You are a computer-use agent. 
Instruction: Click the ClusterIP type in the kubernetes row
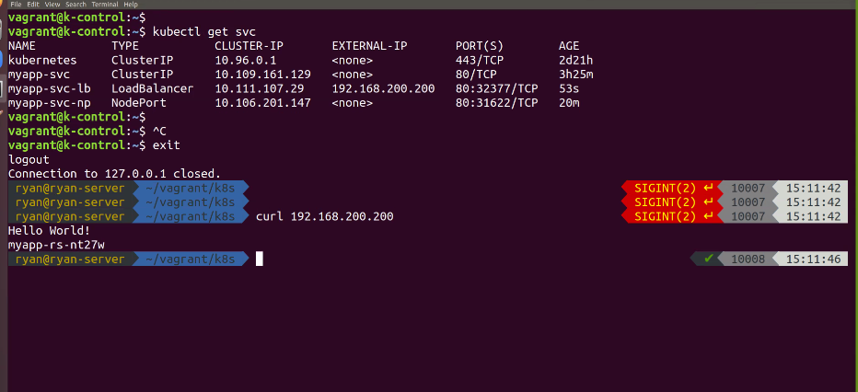(x=143, y=60)
